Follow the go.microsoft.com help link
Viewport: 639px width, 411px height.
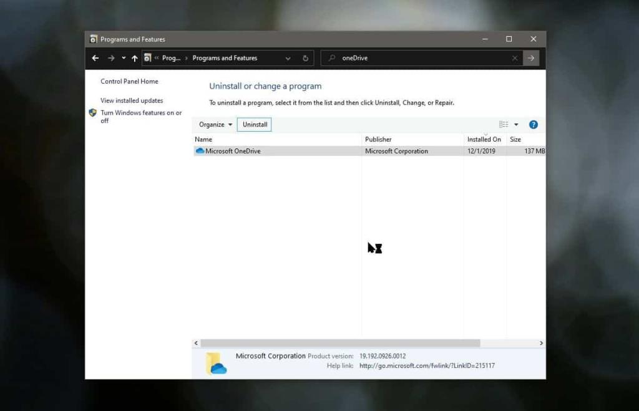coord(426,365)
